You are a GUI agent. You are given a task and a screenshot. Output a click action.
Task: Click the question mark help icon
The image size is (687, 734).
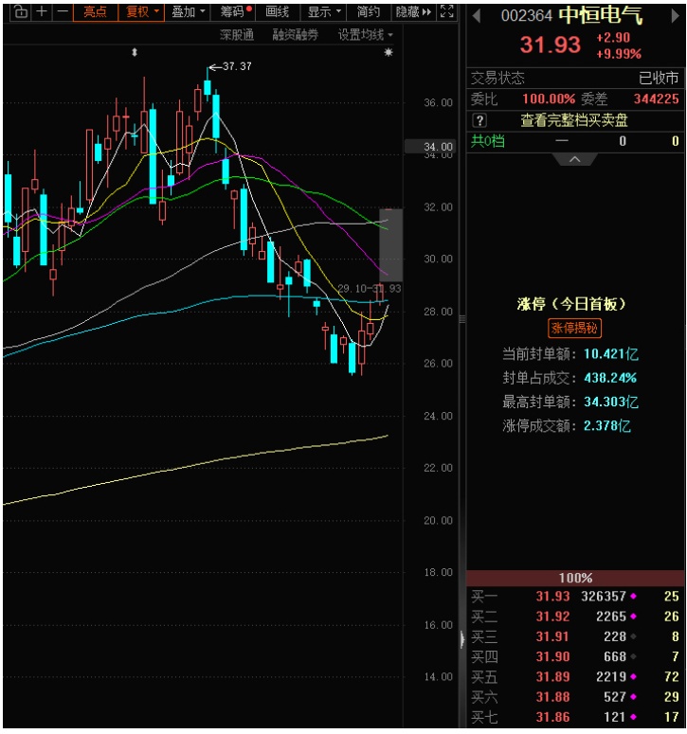[479, 120]
